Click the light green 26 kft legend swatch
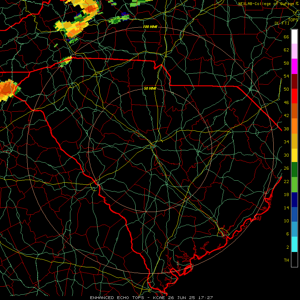 click(x=294, y=185)
